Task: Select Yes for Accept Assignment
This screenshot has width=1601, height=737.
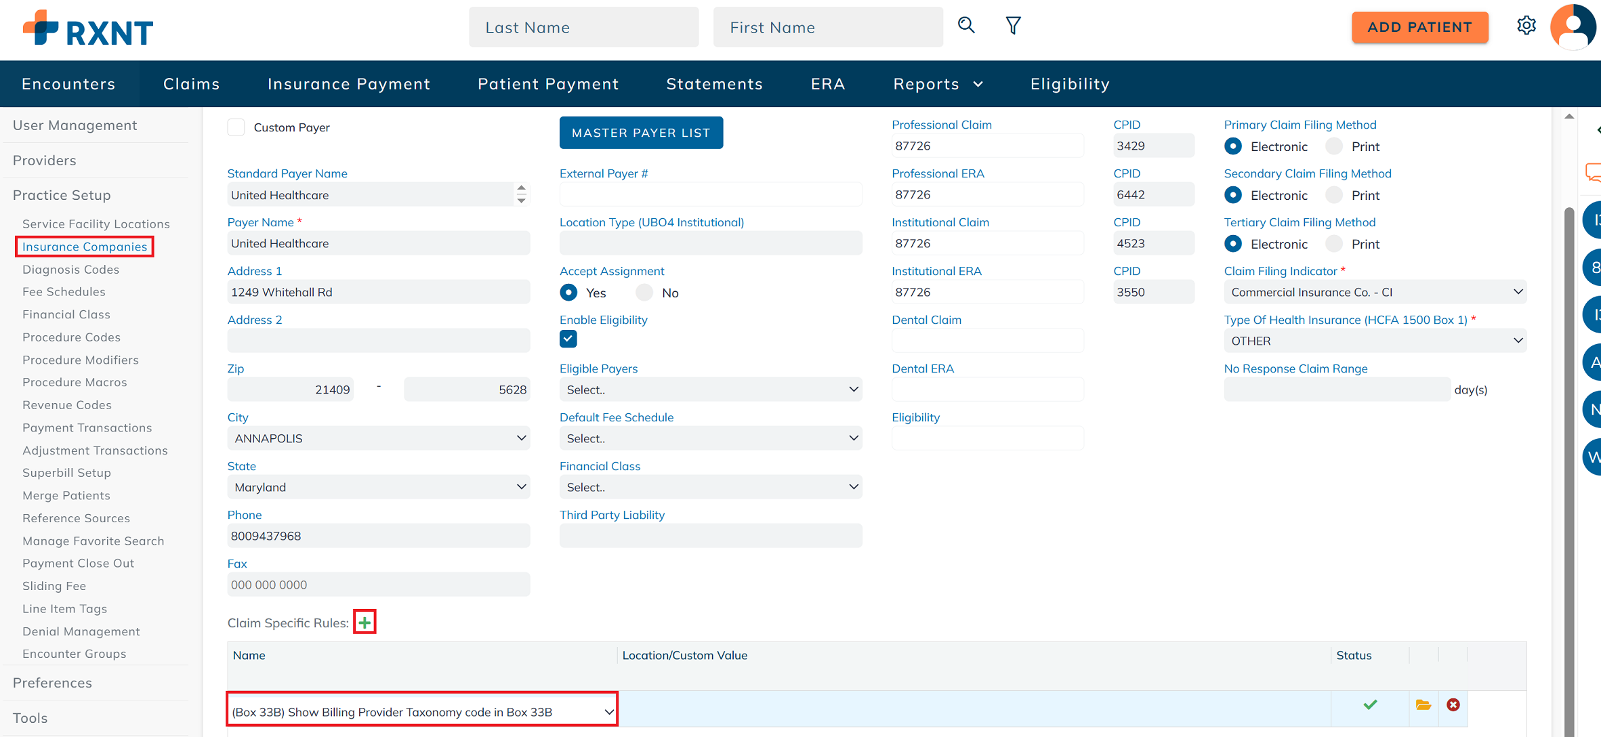Action: [568, 292]
